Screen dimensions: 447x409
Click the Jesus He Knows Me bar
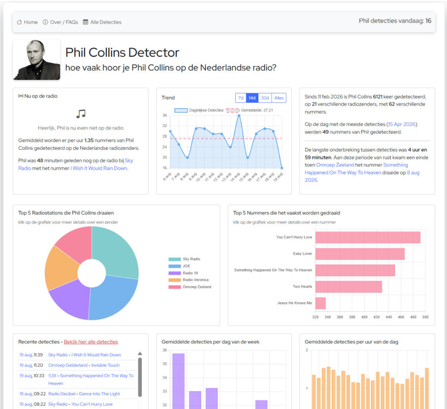320,303
